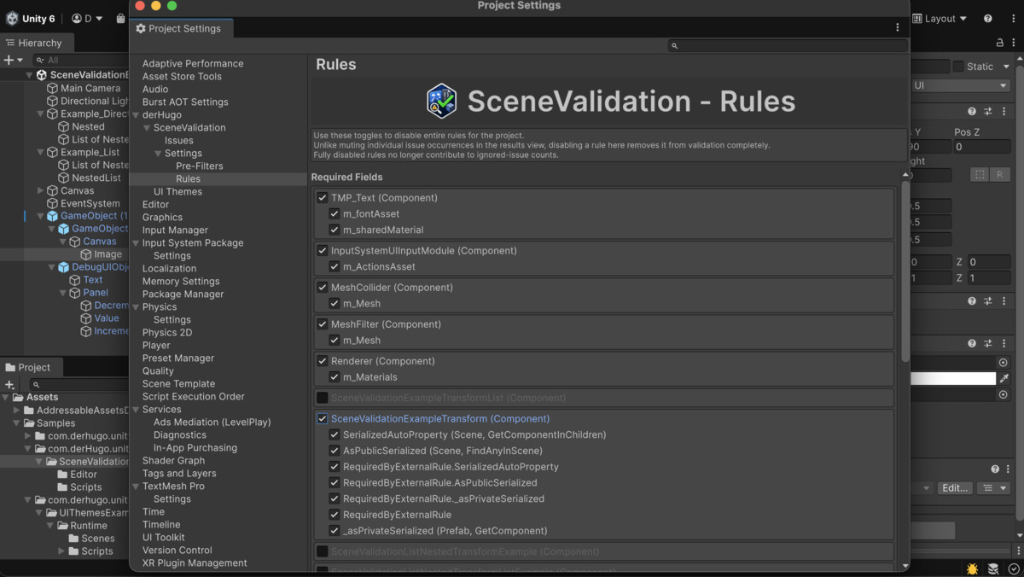The image size is (1024, 577).
Task: Toggle TMP_Text (Component) rule checkbox
Action: (323, 197)
